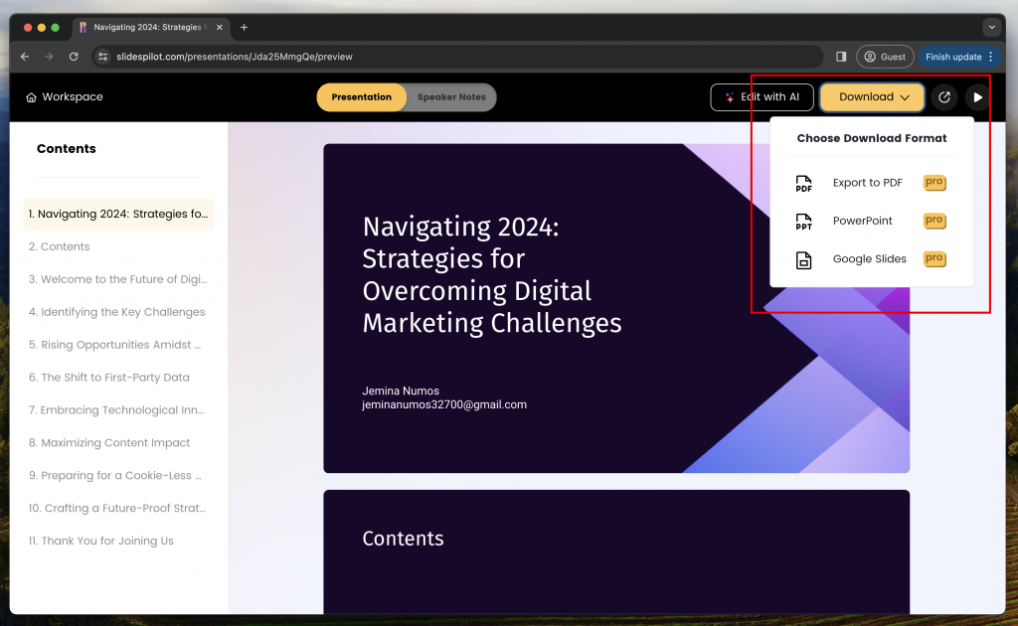Toggle the browser side panel icon
Screen dimensions: 1018x626
841,57
